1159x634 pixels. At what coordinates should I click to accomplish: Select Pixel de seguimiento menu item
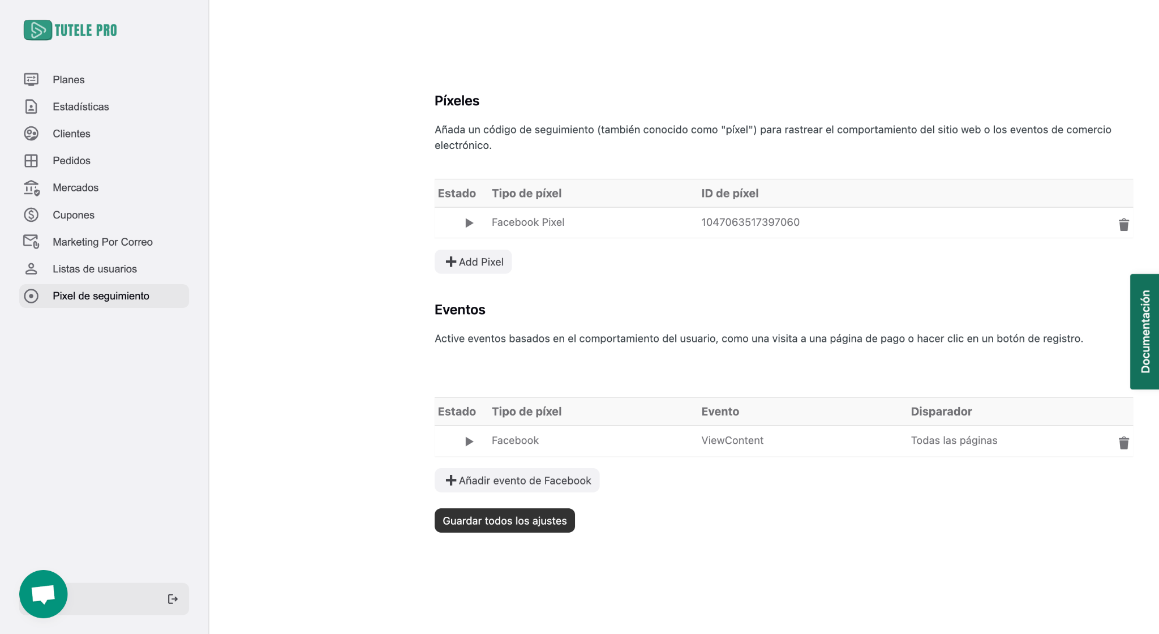tap(101, 296)
